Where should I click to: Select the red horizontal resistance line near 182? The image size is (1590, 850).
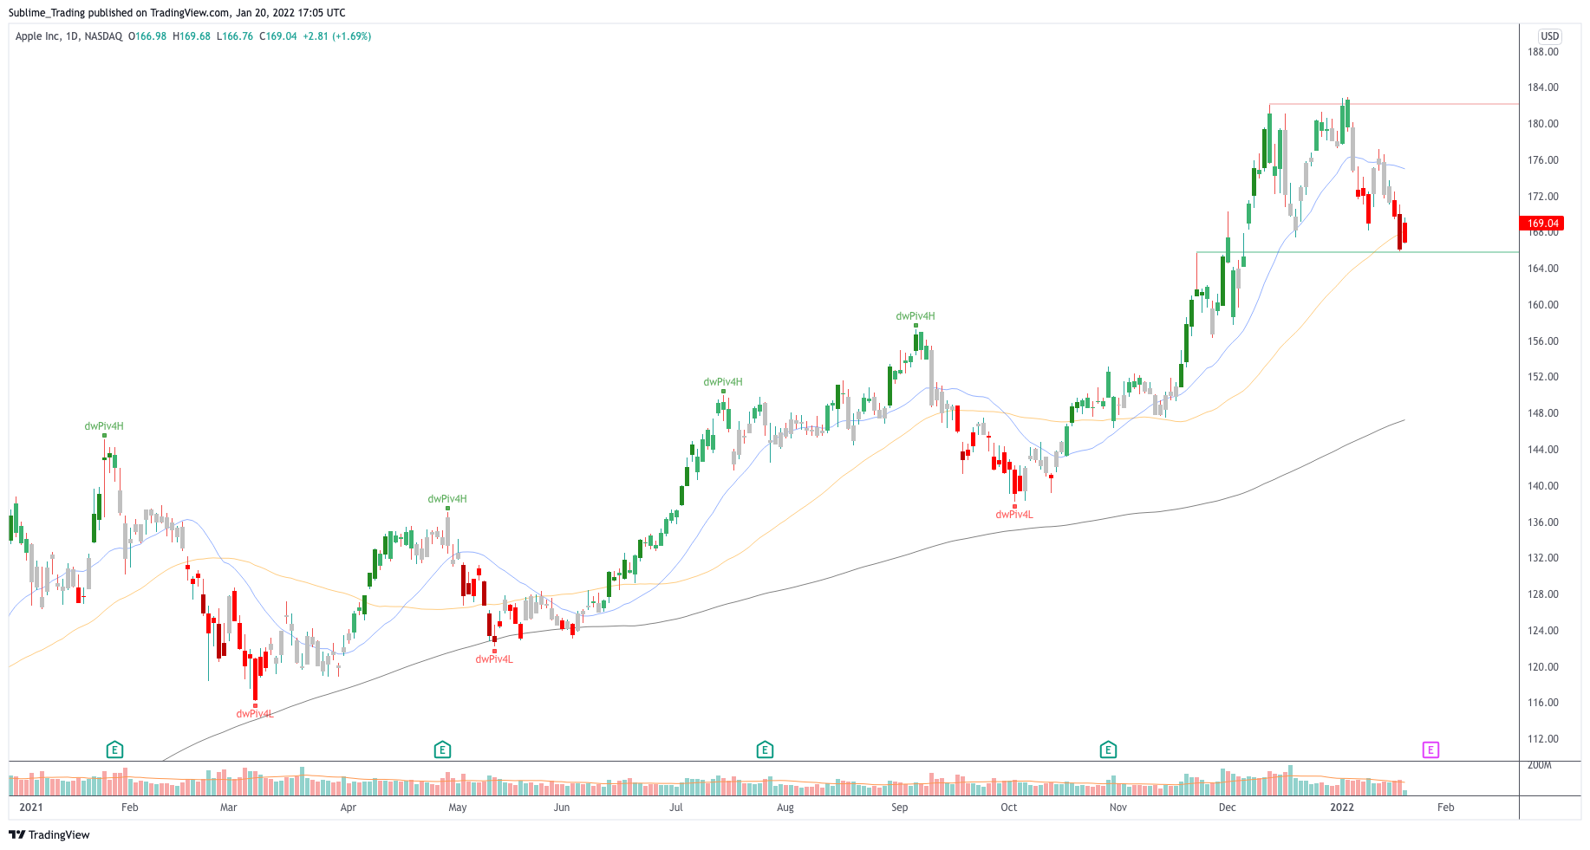1393,104
